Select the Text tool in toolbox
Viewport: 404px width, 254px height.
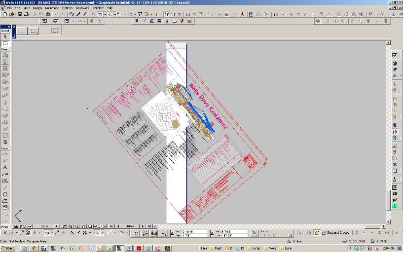click(5, 168)
